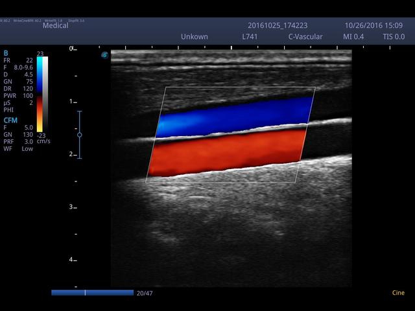The width and height of the screenshot is (415, 311).
Task: Select the L741 probe label
Action: click(x=250, y=37)
